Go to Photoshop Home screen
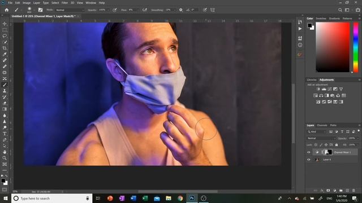This screenshot has width=362, height=203. tap(7, 10)
